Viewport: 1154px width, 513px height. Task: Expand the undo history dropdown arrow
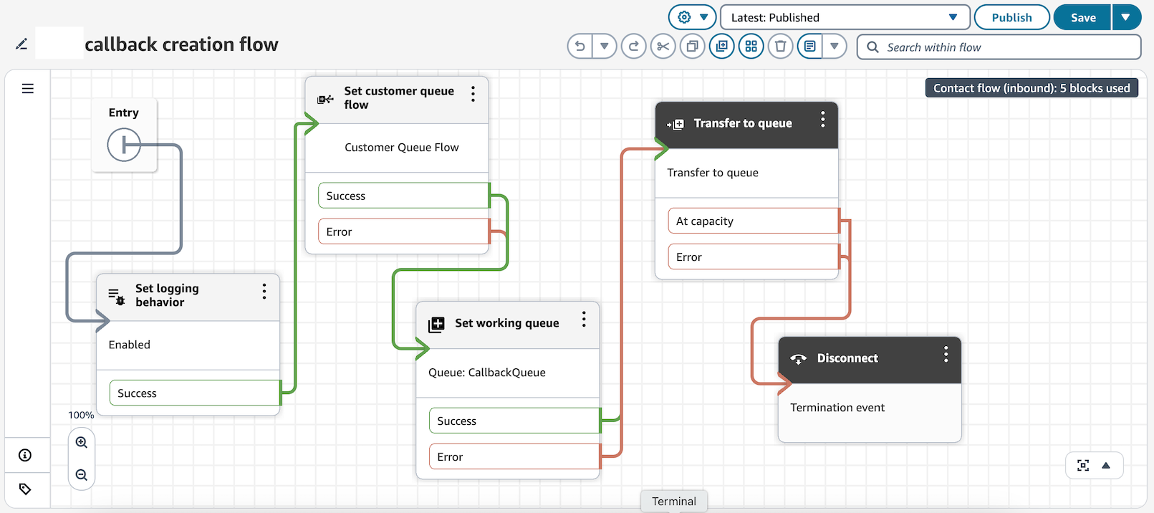pyautogui.click(x=605, y=47)
